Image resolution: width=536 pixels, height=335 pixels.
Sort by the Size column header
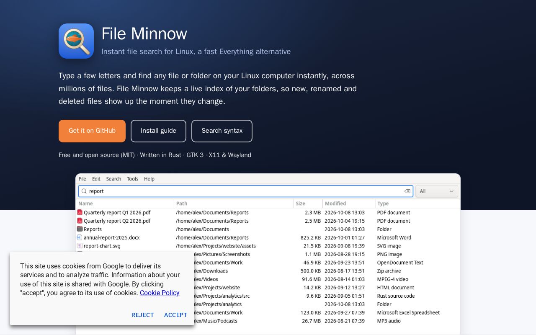pyautogui.click(x=308, y=204)
